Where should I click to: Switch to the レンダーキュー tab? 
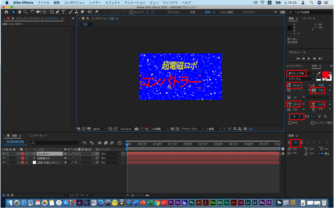tap(38, 136)
